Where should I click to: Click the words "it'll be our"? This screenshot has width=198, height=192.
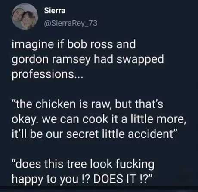point(37,134)
